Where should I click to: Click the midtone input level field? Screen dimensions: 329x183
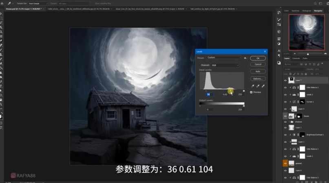(225, 94)
